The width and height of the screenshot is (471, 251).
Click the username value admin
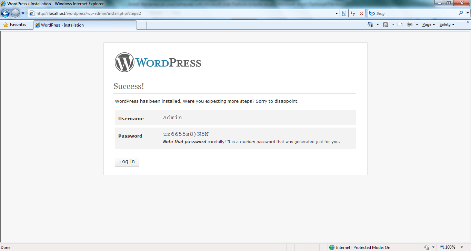pos(172,118)
